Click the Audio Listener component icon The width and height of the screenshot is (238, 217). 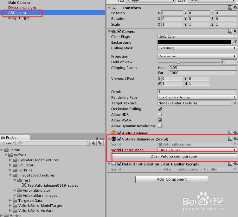(114, 133)
